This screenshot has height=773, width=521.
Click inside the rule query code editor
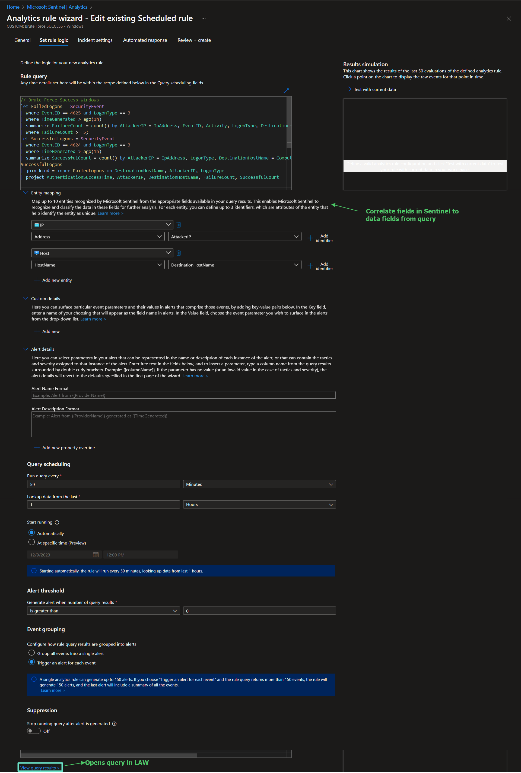pyautogui.click(x=153, y=143)
